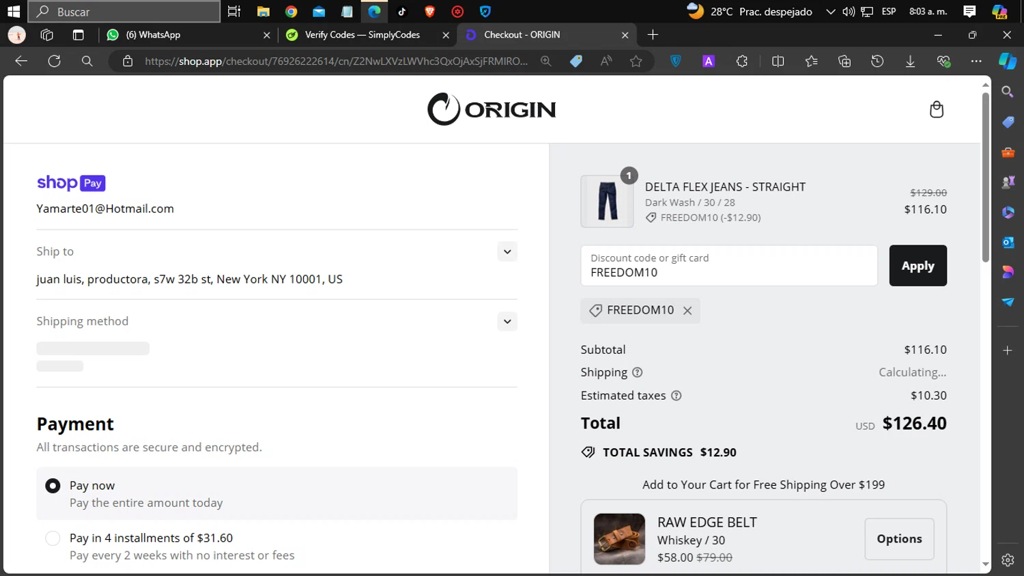Remove the FREEDOM10 discount tag
The height and width of the screenshot is (576, 1024).
tap(687, 311)
